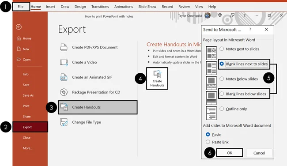This screenshot has height=166, width=287.
Task: Select Blank lines next to slides radio button
Action: point(222,64)
